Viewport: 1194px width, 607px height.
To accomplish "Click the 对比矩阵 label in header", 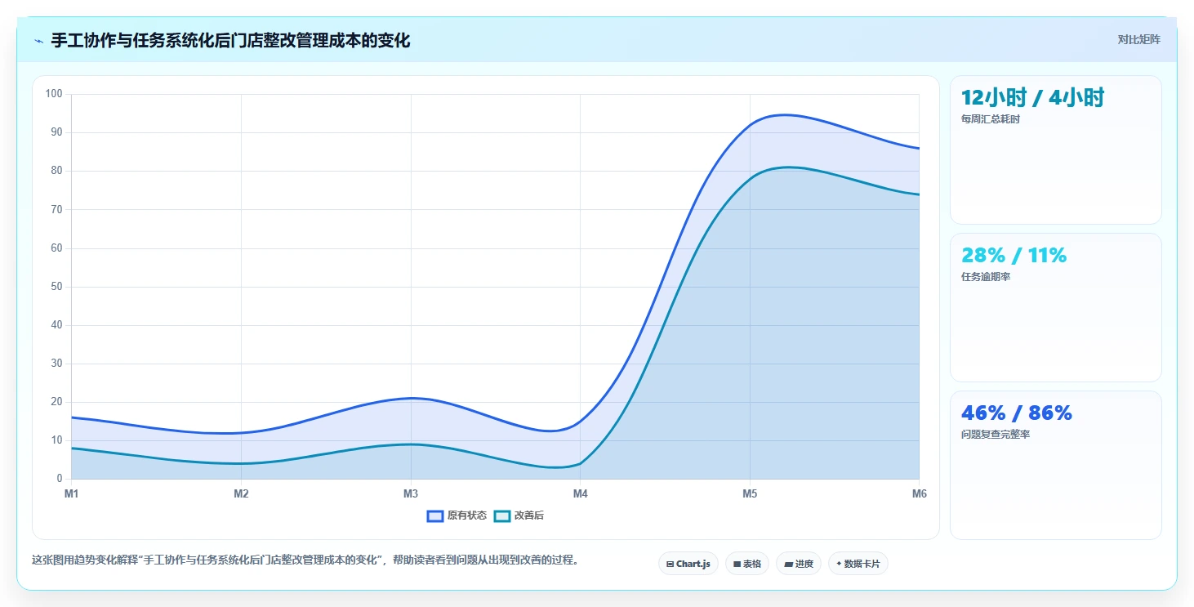I will click(x=1138, y=39).
